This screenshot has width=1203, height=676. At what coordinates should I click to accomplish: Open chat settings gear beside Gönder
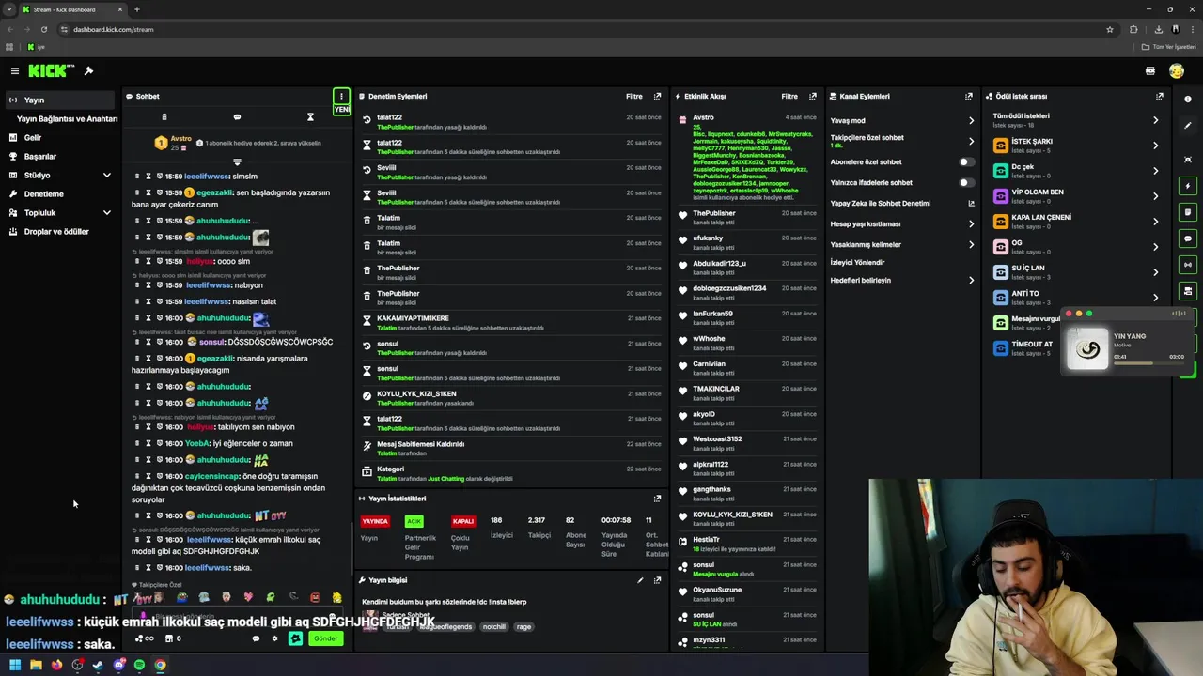point(274,638)
